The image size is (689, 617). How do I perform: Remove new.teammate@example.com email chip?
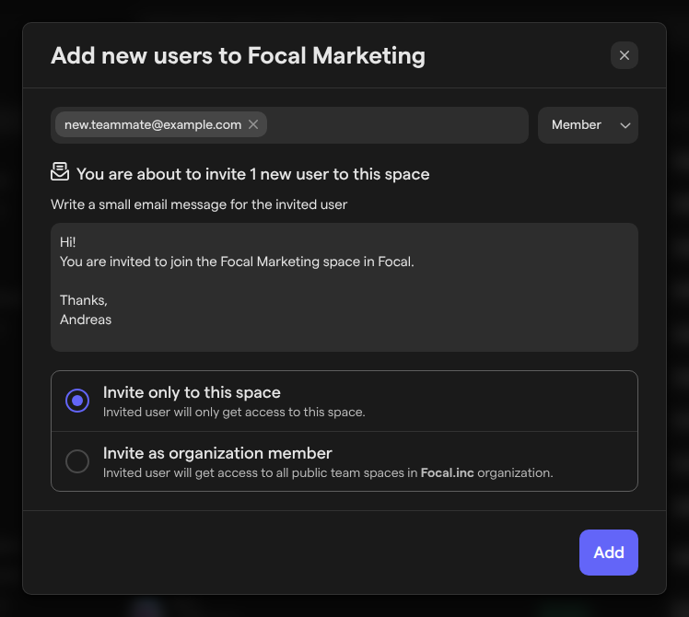(253, 124)
